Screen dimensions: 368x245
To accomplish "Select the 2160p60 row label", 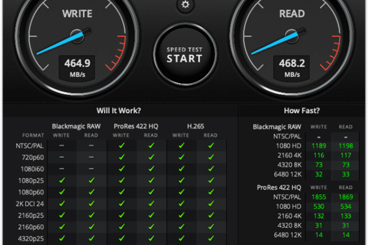I will [31, 227].
